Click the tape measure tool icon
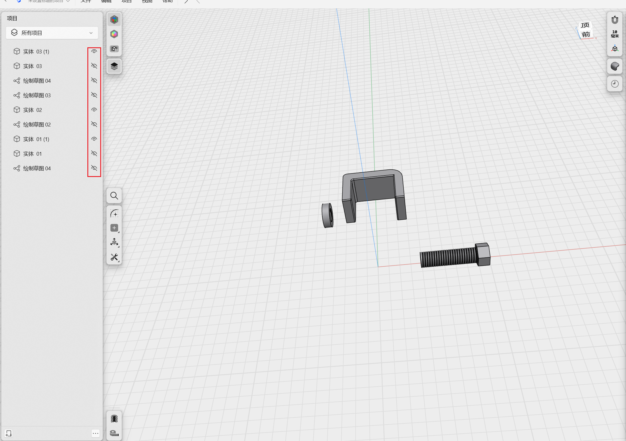 click(114, 433)
